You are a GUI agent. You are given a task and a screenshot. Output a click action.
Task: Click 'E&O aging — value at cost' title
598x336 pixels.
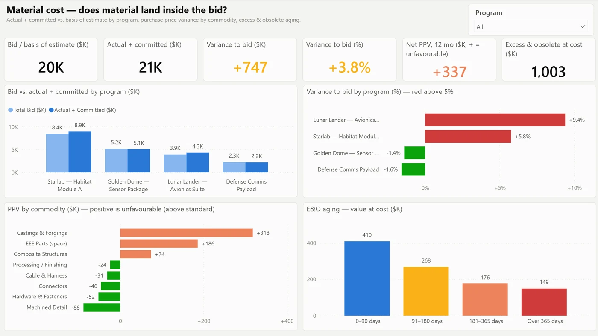[x=355, y=209]
